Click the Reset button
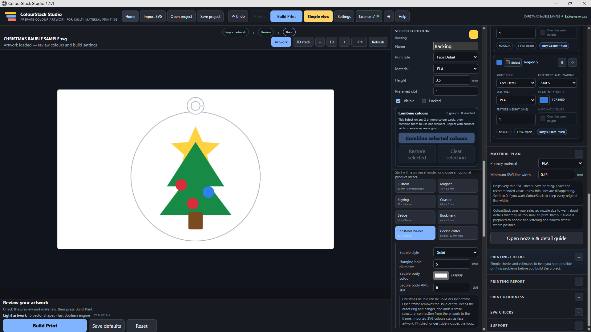This screenshot has height=332, width=591. pyautogui.click(x=142, y=326)
